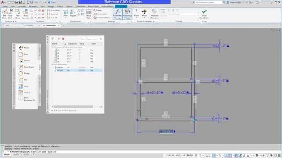Click the Constraint Status tool
Viewport: 282px width, 158px height.
pos(102,18)
